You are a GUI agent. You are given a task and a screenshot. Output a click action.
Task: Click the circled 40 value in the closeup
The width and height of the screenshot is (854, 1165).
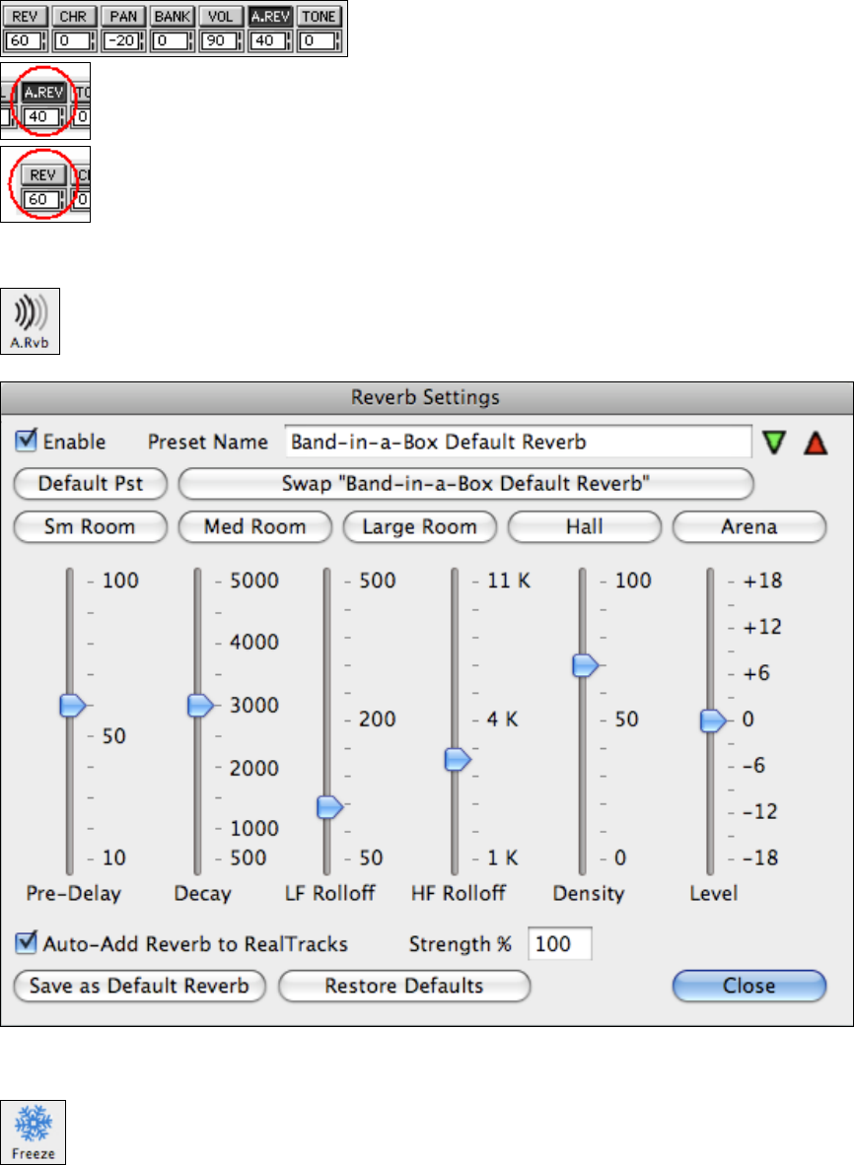(x=40, y=116)
